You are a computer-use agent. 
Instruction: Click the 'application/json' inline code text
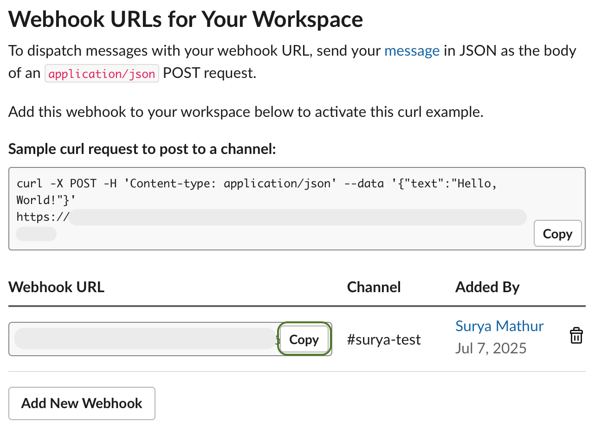(102, 74)
